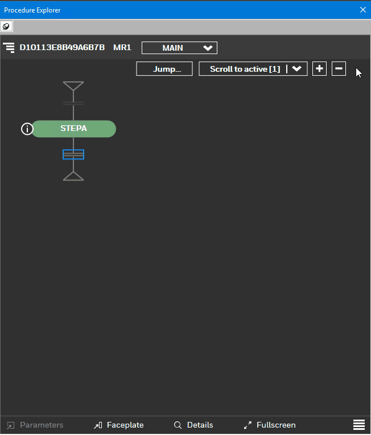
Task: Close the Procedure Explorer window
Action: point(363,10)
